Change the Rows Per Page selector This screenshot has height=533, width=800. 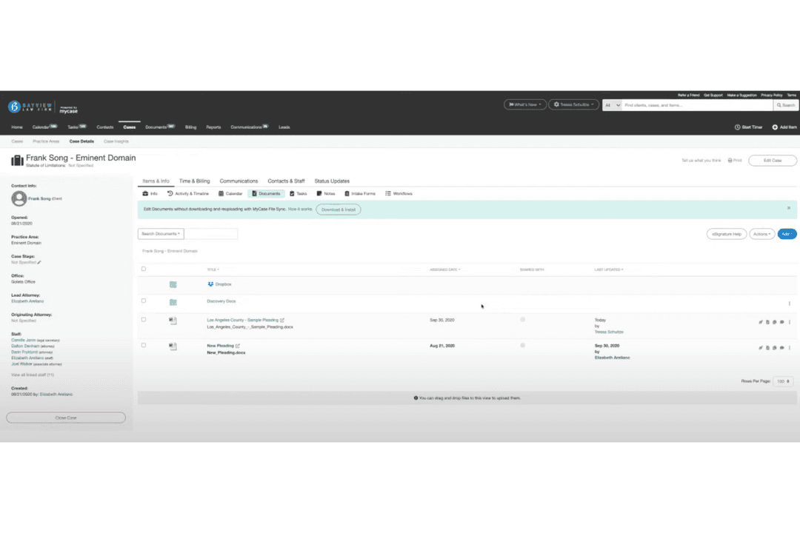pyautogui.click(x=783, y=381)
